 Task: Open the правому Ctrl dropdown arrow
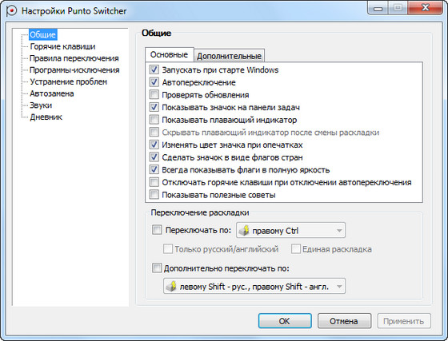(339, 230)
